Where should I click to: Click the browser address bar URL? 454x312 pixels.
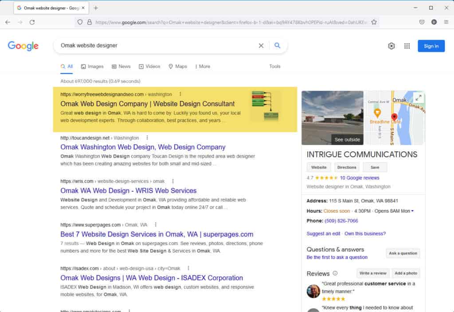click(x=230, y=22)
